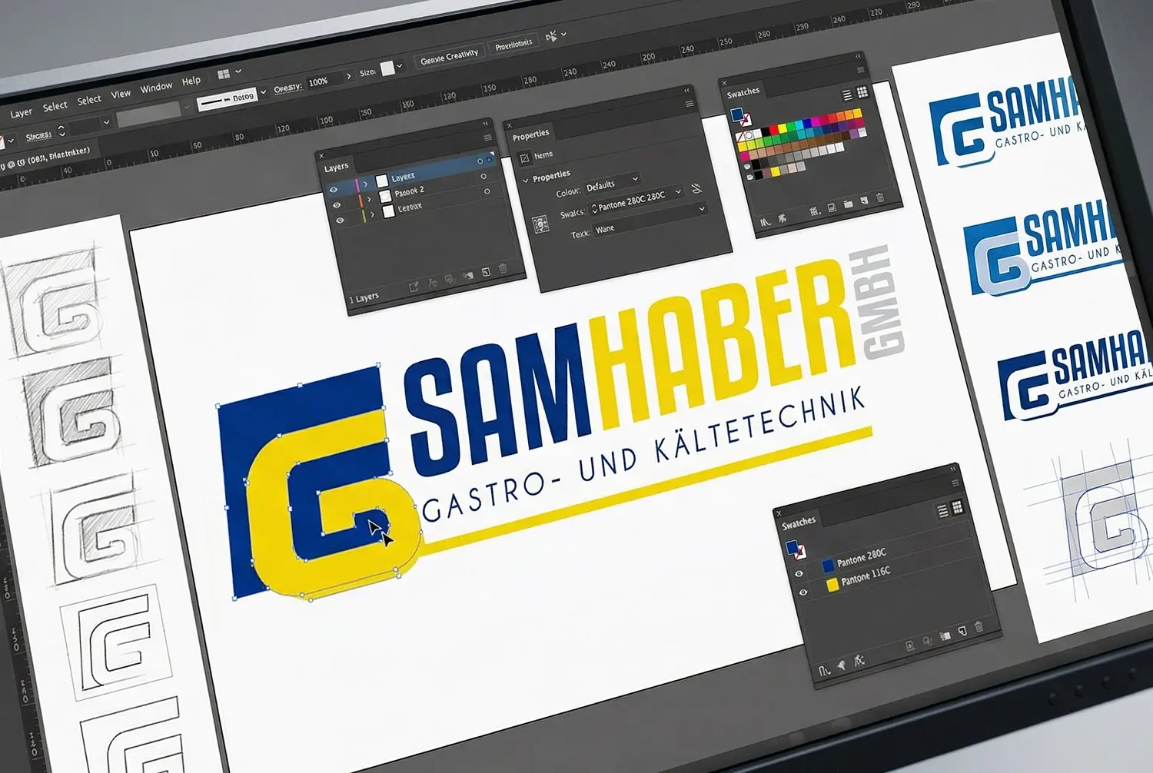Hide the Pacook 2 layer visibility eye
The width and height of the screenshot is (1153, 773).
click(337, 204)
